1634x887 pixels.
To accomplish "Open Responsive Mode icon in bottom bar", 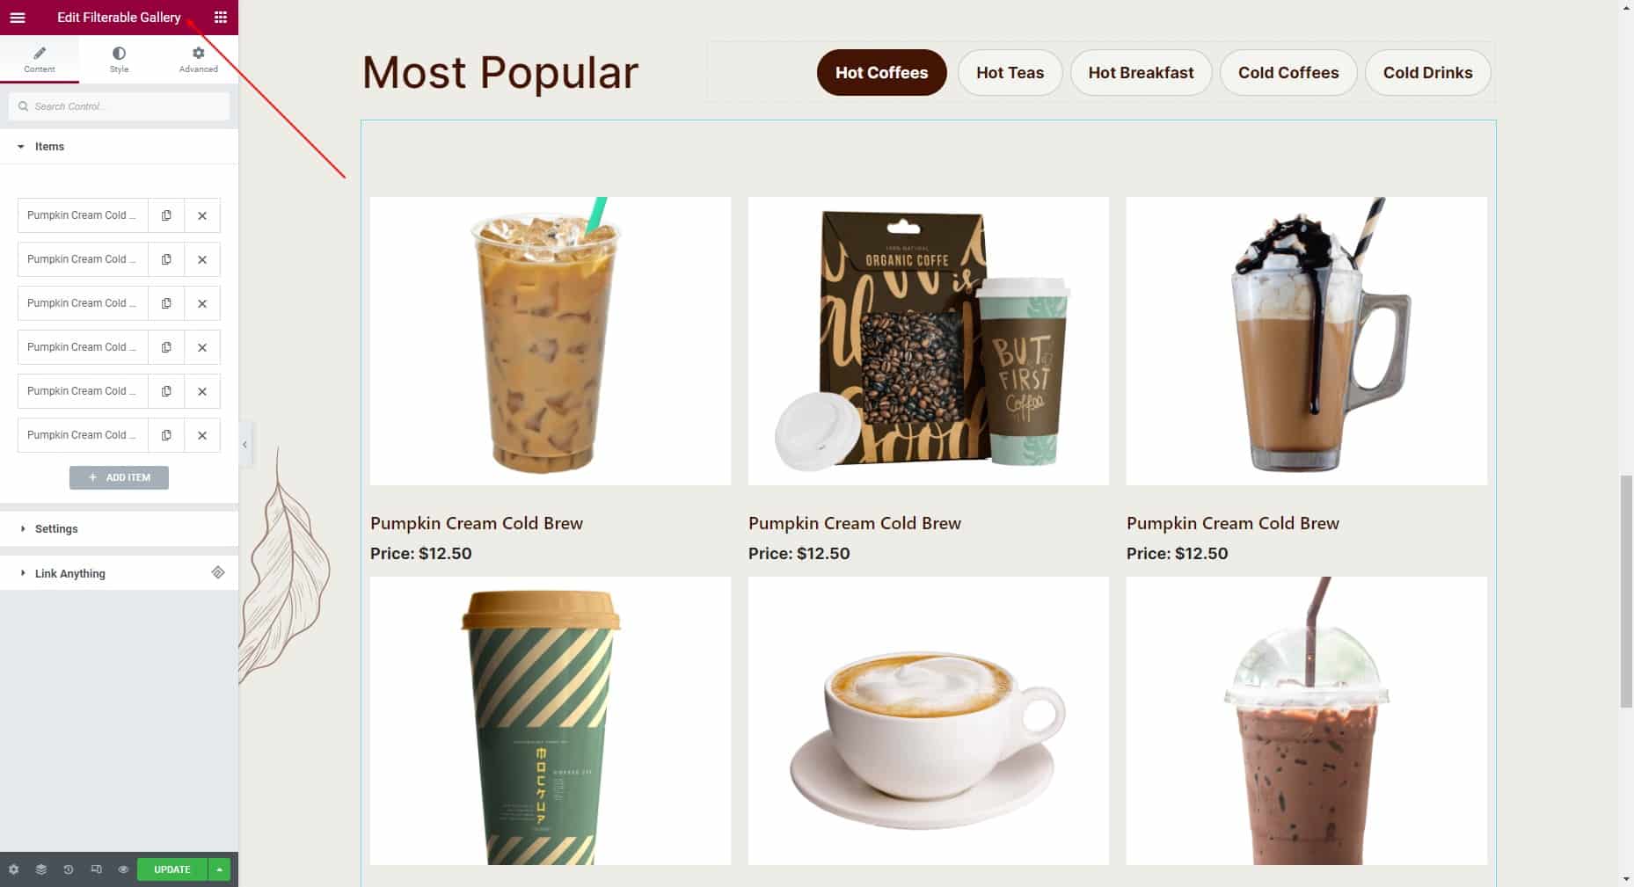I will pos(96,869).
